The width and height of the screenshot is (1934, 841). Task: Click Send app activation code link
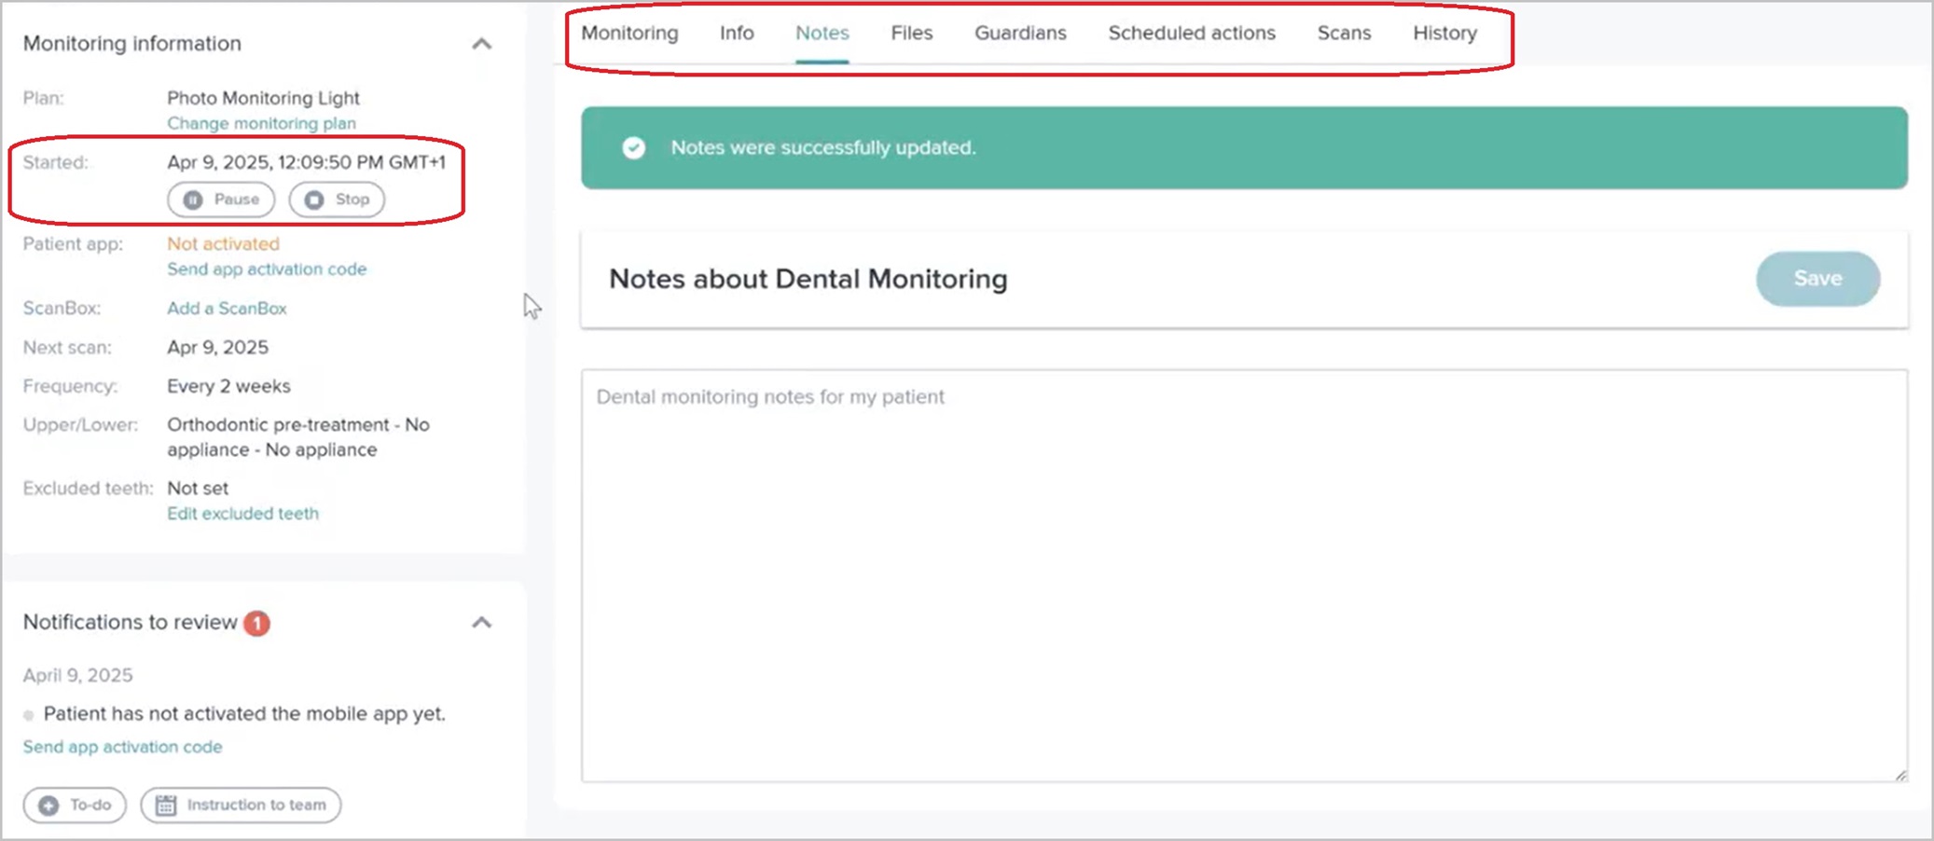(267, 269)
